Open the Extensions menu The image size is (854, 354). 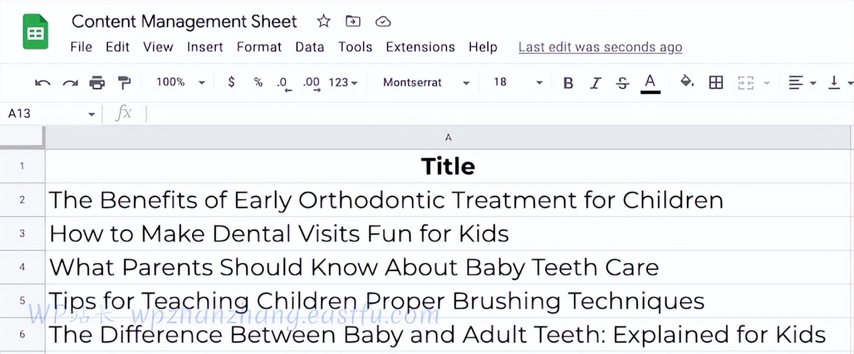(x=420, y=47)
